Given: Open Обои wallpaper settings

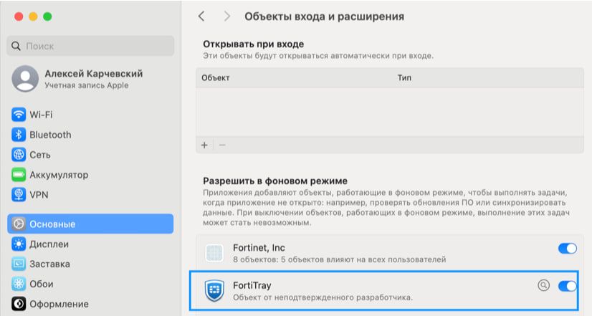Looking at the screenshot, I should [x=41, y=284].
